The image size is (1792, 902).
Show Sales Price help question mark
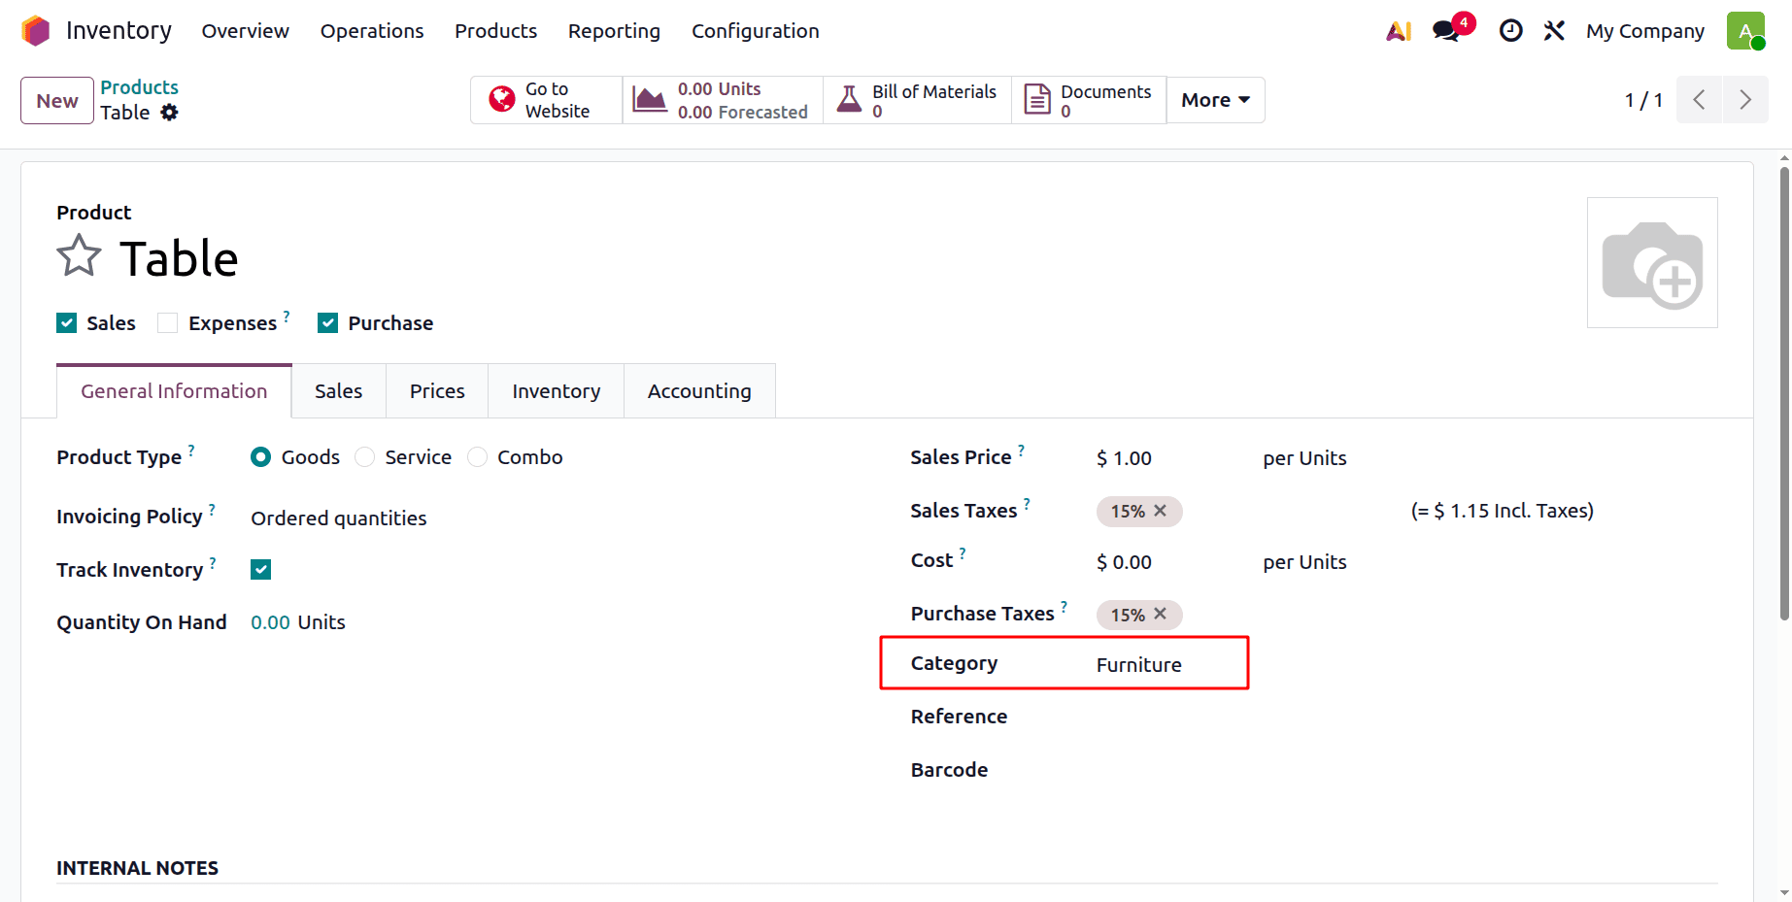1021,450
